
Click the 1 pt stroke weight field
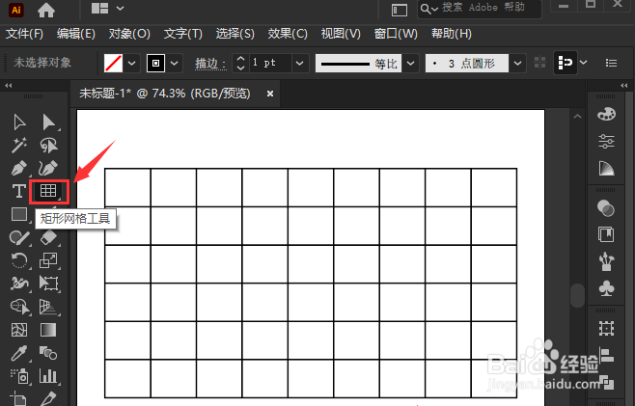[269, 63]
